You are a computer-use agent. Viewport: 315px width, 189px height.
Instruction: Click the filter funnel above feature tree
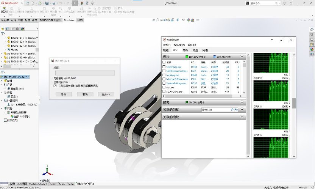point(2,33)
